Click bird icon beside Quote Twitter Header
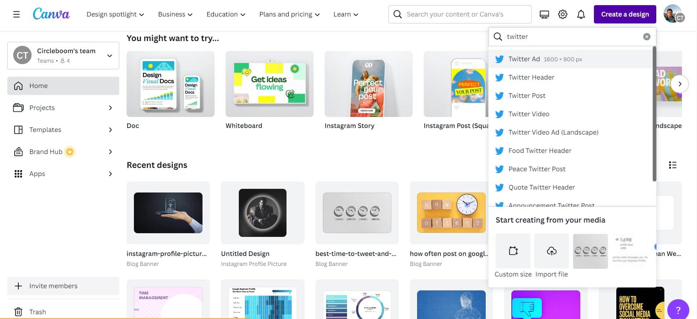This screenshot has width=697, height=319. tap(499, 187)
